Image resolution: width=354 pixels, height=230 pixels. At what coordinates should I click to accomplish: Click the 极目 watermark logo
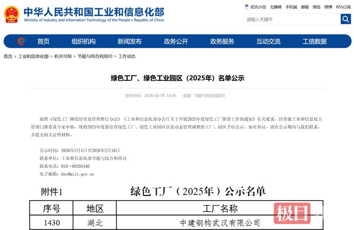pos(292,213)
